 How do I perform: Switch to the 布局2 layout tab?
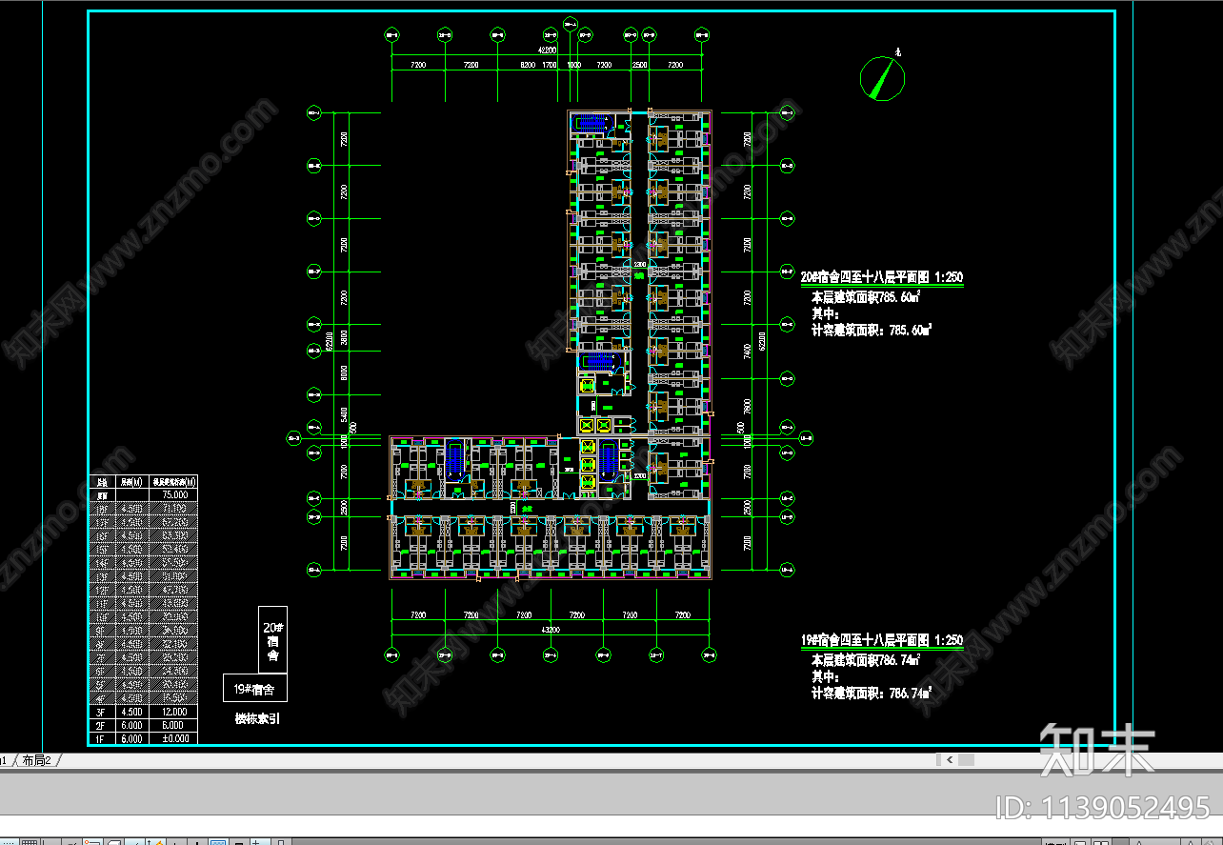tap(38, 759)
